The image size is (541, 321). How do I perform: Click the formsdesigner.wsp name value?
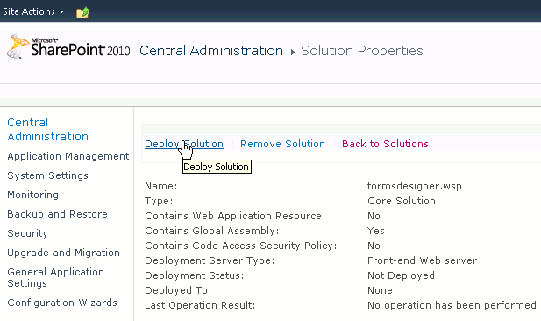tap(415, 186)
